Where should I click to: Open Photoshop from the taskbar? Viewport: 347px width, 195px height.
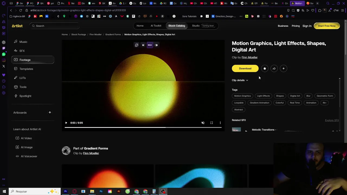[x=101, y=191]
